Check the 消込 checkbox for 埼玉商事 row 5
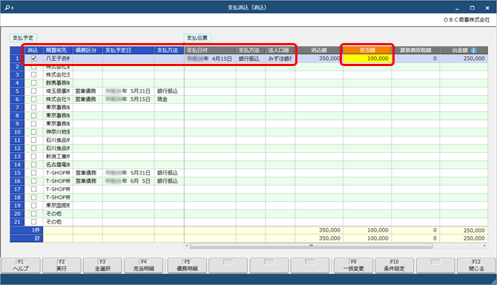Viewport: 497px width, 285px height. pos(33,91)
